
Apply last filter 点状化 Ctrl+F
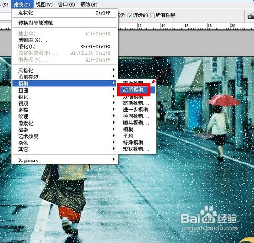click(x=65, y=13)
